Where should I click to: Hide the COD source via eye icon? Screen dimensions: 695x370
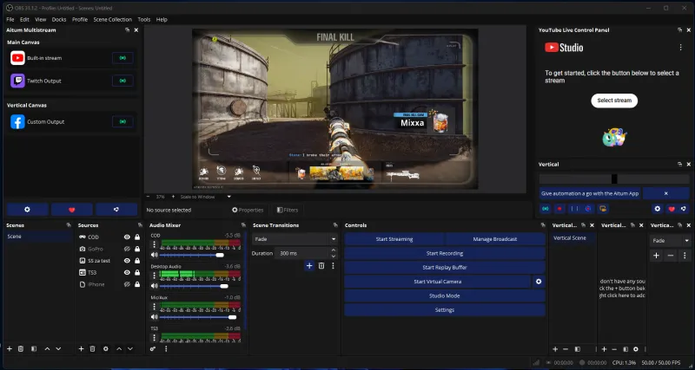coord(127,237)
